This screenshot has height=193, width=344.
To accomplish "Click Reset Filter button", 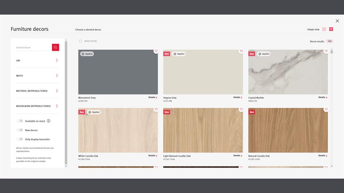I will pyautogui.click(x=88, y=41).
